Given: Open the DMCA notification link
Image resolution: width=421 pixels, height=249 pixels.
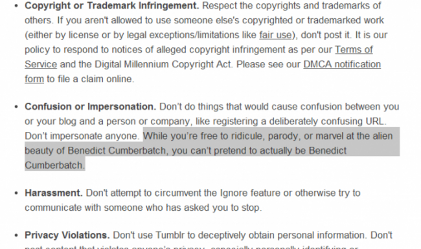Looking at the screenshot, I should pyautogui.click(x=342, y=64).
